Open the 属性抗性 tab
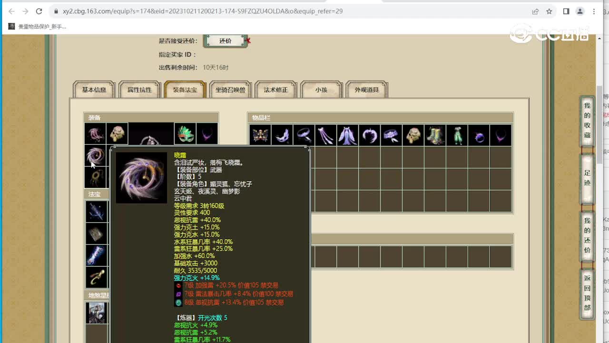 [x=139, y=90]
